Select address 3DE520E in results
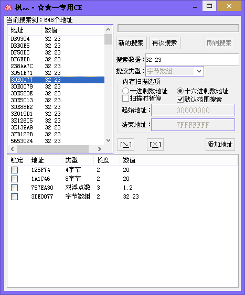This screenshot has height=295, width=245. coord(22,93)
